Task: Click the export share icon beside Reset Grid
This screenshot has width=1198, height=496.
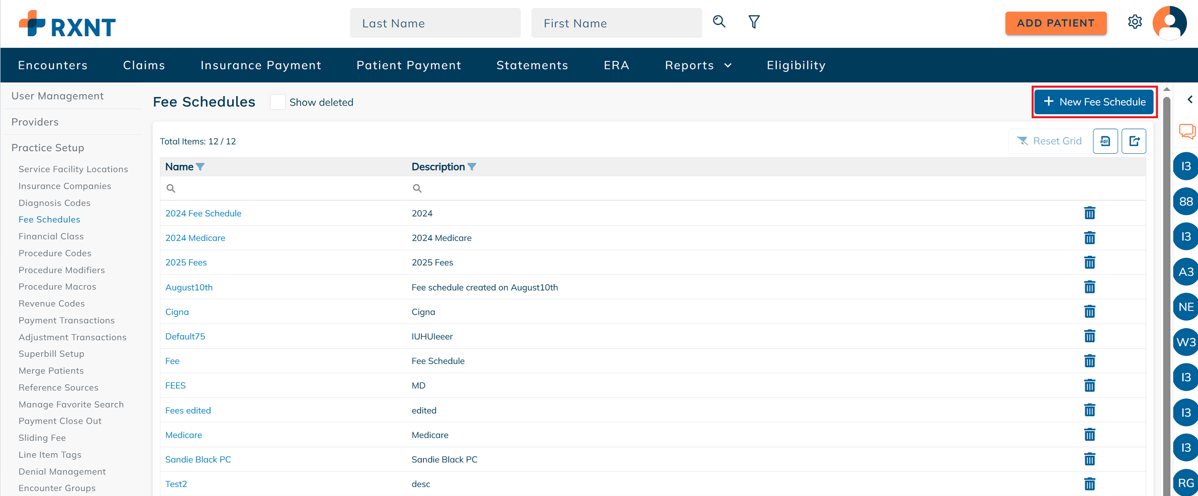Action: (1134, 141)
